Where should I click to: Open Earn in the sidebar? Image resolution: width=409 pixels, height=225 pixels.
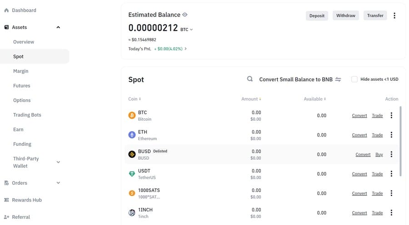point(18,129)
